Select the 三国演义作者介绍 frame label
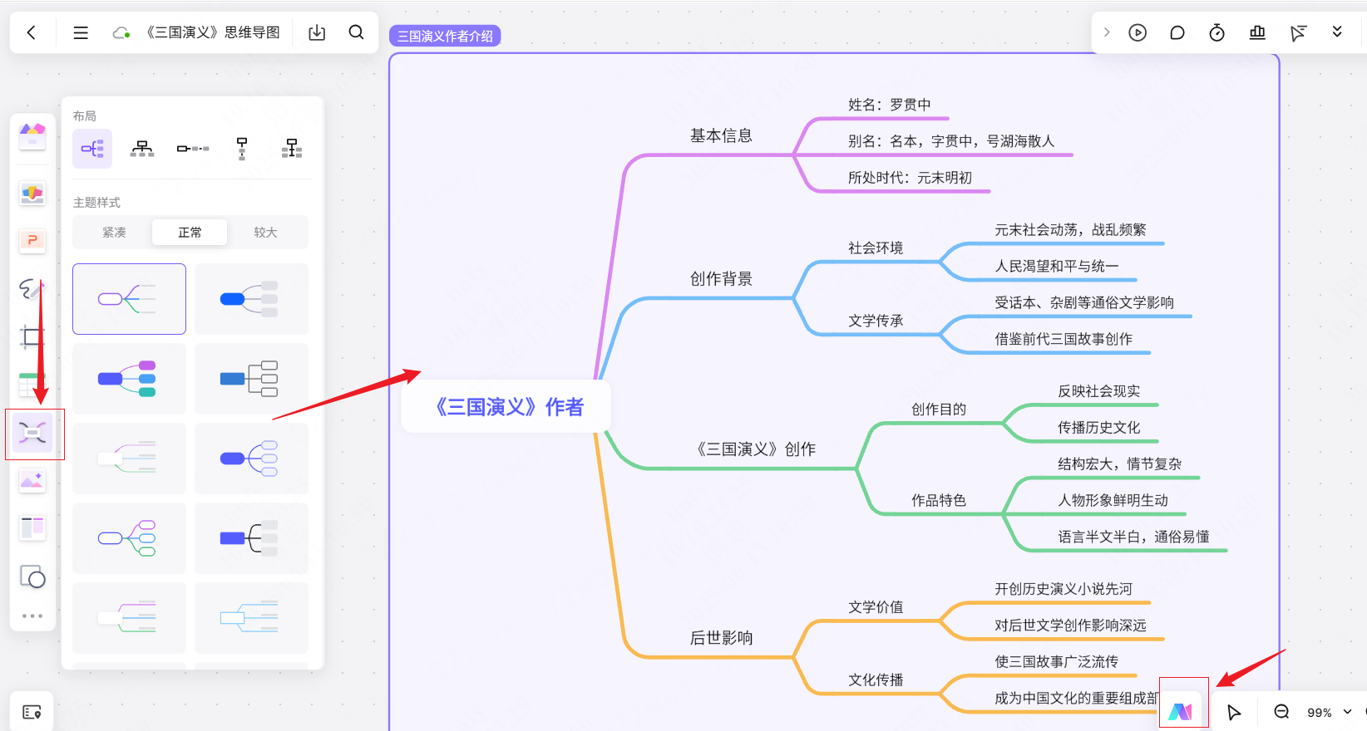1367x731 pixels. tap(445, 36)
